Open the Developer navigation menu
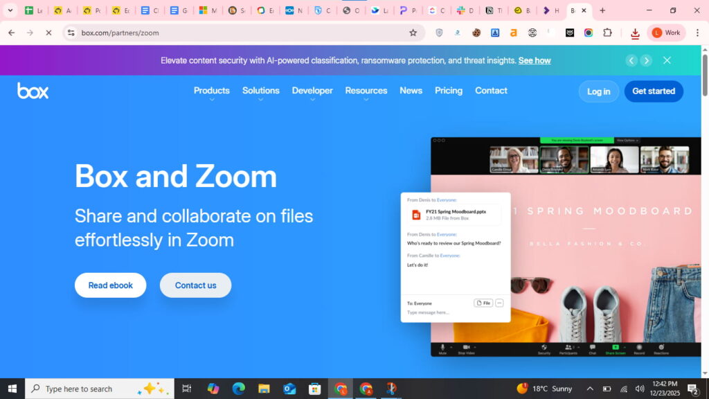 click(312, 91)
